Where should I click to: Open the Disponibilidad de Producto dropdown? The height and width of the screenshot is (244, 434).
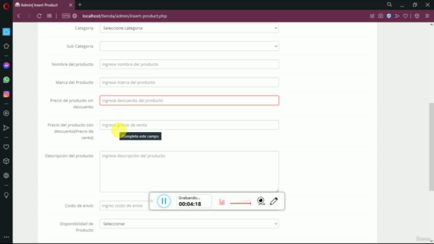tap(189, 224)
